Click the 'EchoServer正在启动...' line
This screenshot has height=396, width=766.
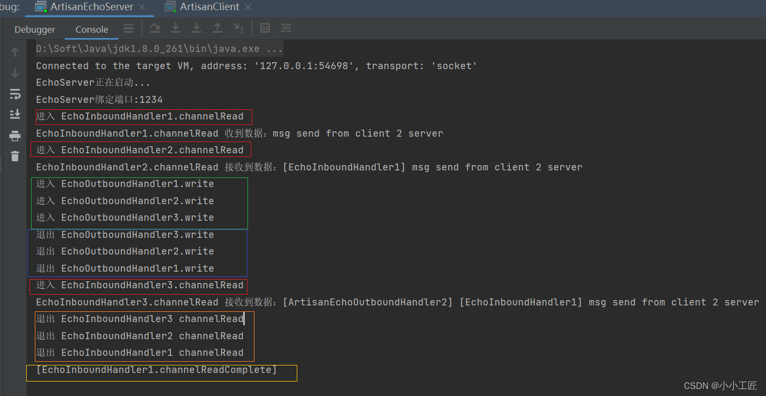[93, 83]
